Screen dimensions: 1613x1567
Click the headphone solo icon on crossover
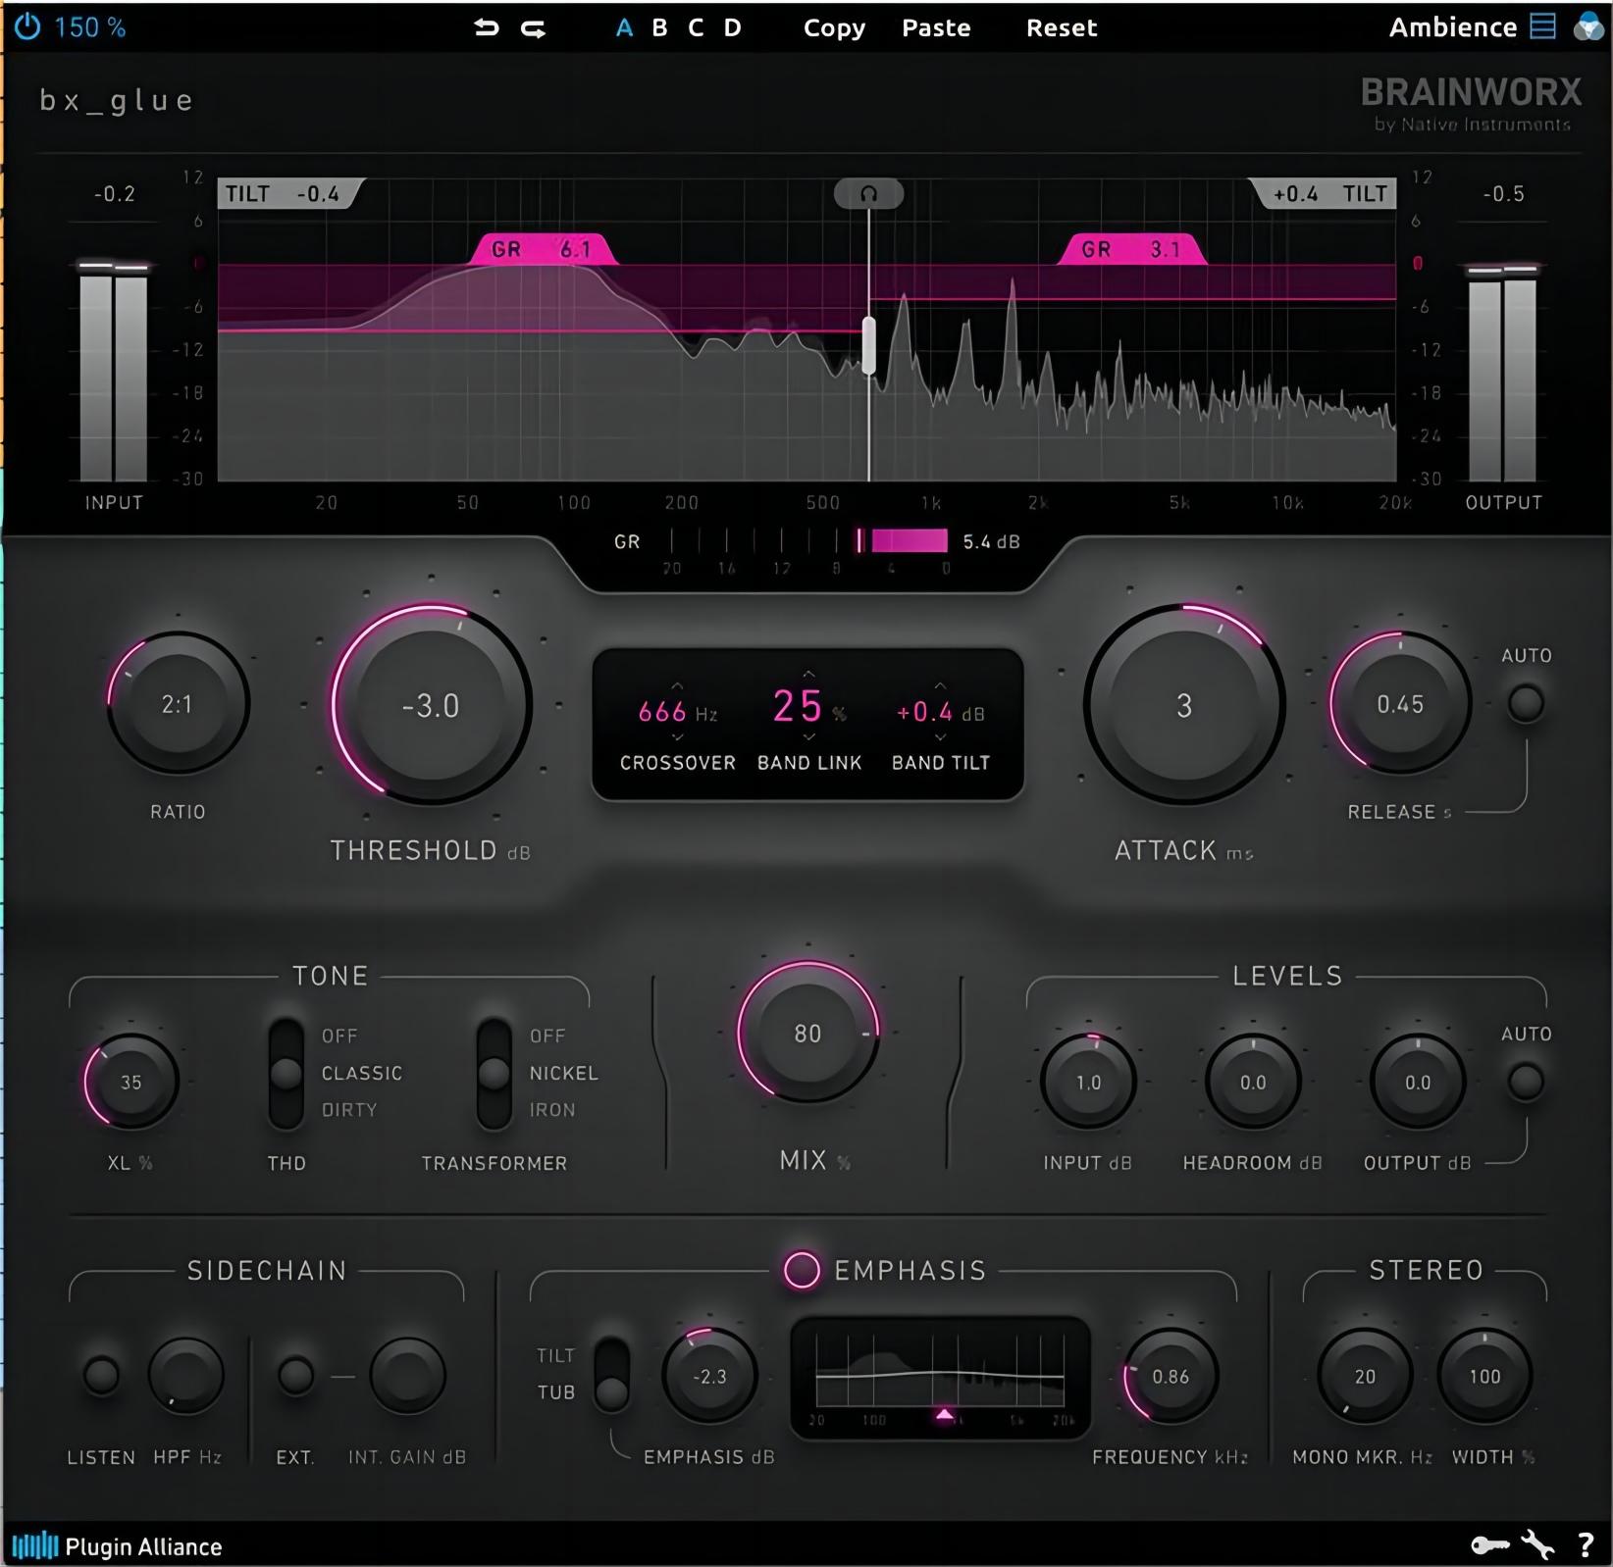pos(868,193)
